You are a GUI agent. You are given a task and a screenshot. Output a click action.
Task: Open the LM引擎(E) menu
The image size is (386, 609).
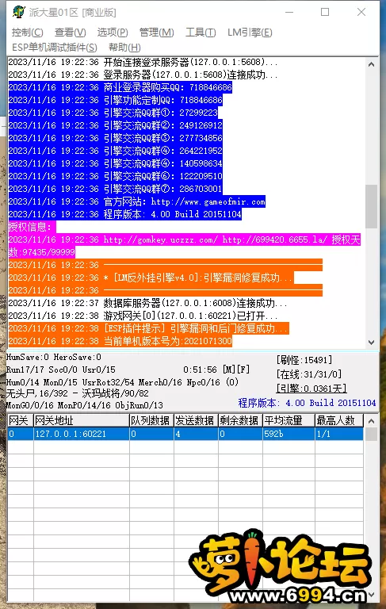click(x=250, y=33)
